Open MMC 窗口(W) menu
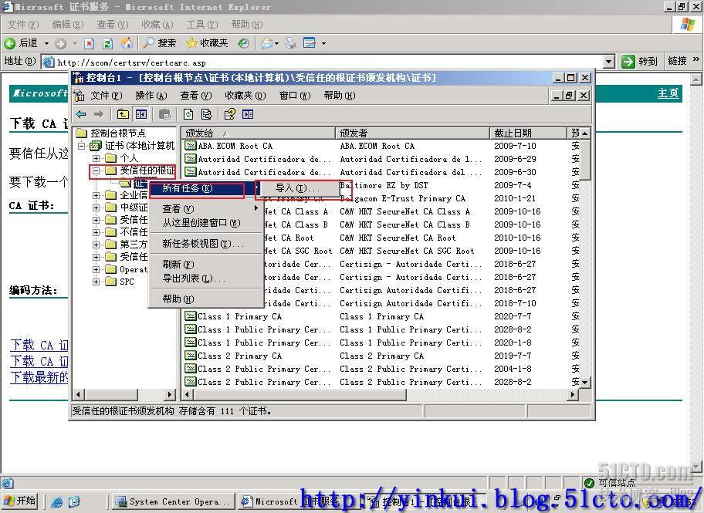704x513 pixels. pyautogui.click(x=295, y=96)
